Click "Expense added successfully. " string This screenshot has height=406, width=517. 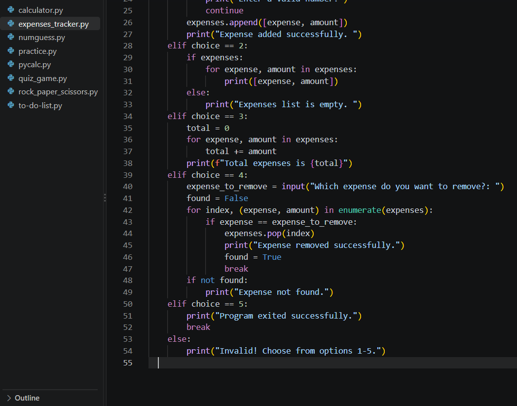click(x=286, y=35)
